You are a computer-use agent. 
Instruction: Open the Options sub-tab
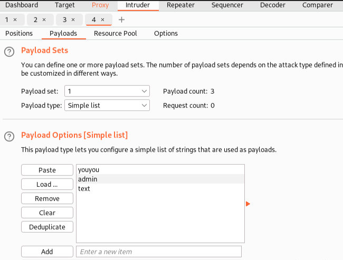pos(166,33)
